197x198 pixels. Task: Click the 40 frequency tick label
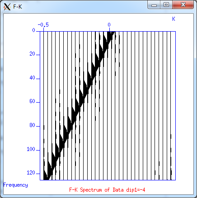coord(33,78)
